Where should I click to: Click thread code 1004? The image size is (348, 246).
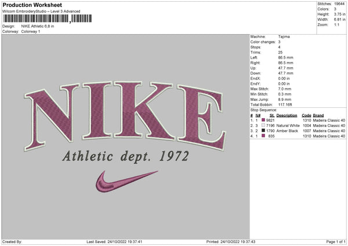click(x=307, y=126)
